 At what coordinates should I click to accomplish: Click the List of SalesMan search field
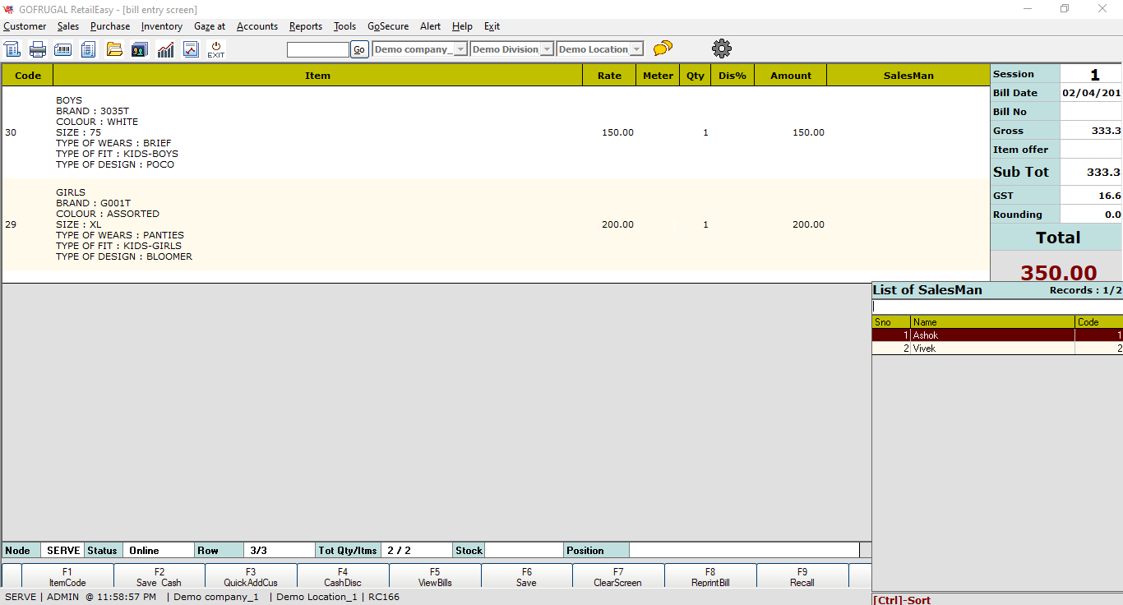tap(997, 307)
